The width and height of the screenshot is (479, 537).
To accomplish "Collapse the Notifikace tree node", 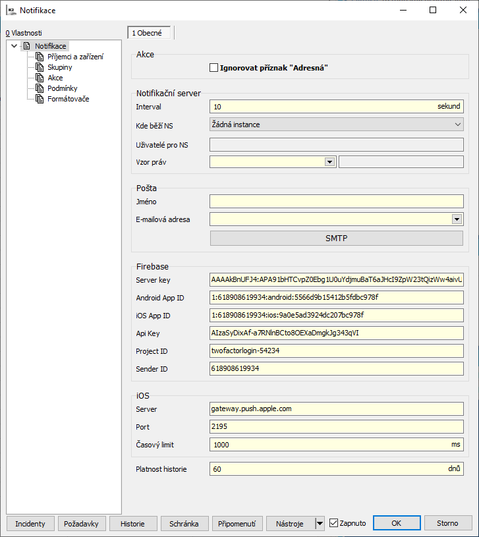I will tap(14, 46).
